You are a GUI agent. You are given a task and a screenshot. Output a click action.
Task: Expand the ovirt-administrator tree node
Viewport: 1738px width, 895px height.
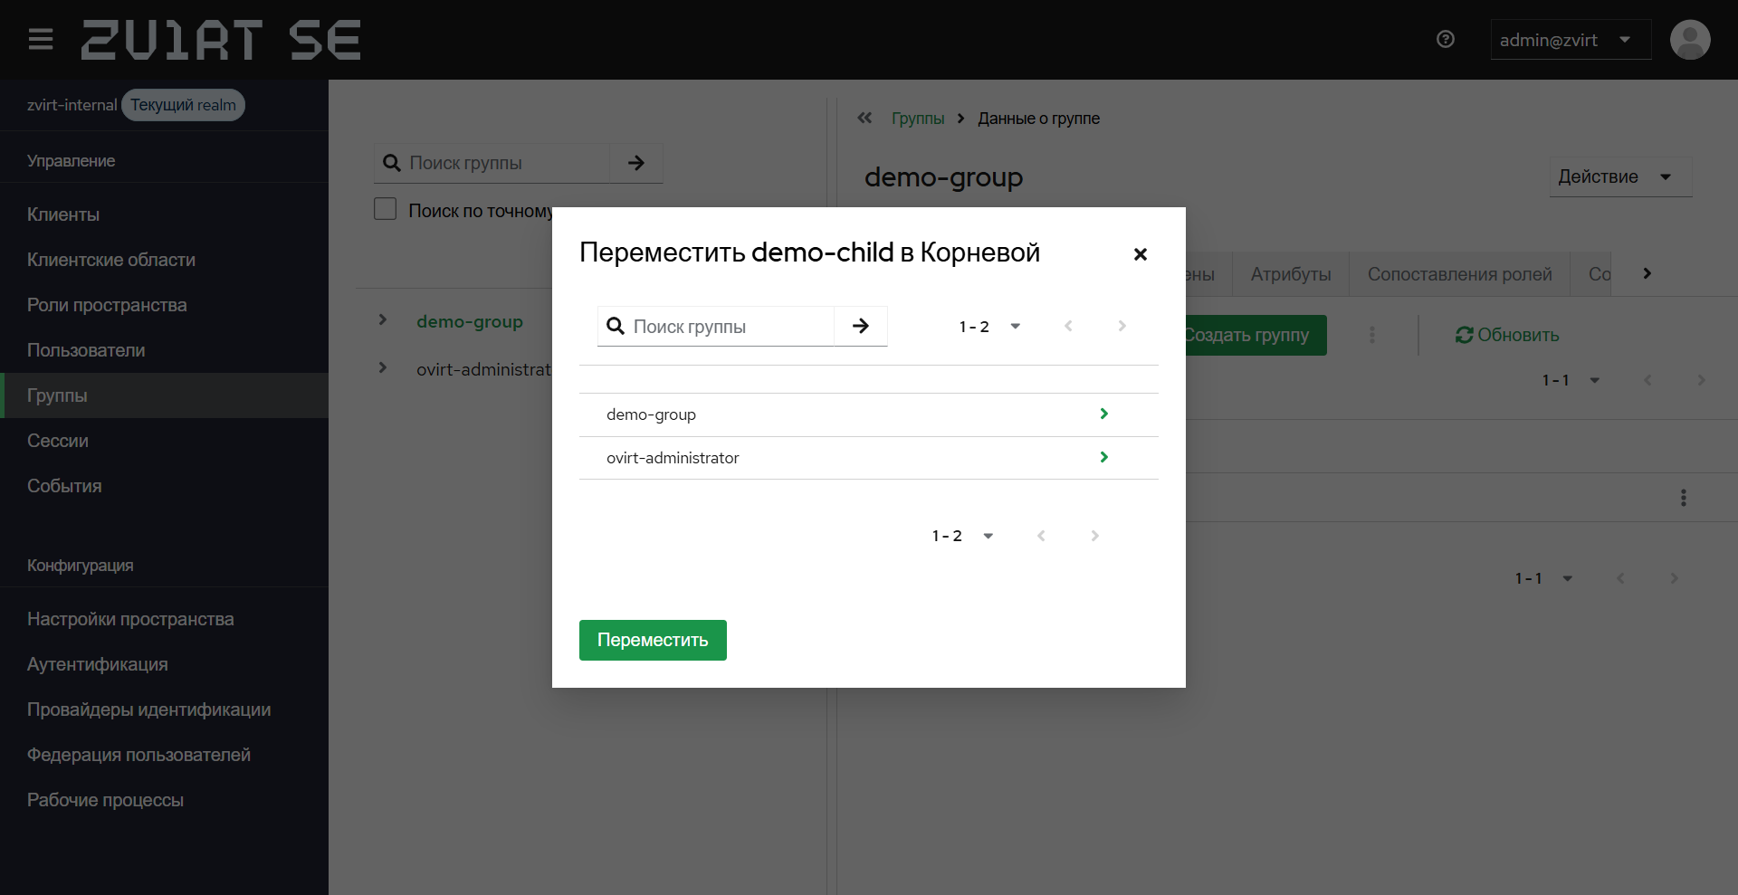(383, 367)
